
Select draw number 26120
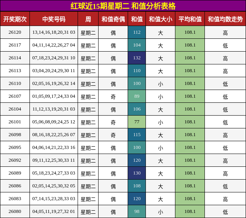pyautogui.click(x=15, y=32)
